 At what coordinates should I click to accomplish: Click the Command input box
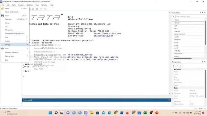(96, 104)
